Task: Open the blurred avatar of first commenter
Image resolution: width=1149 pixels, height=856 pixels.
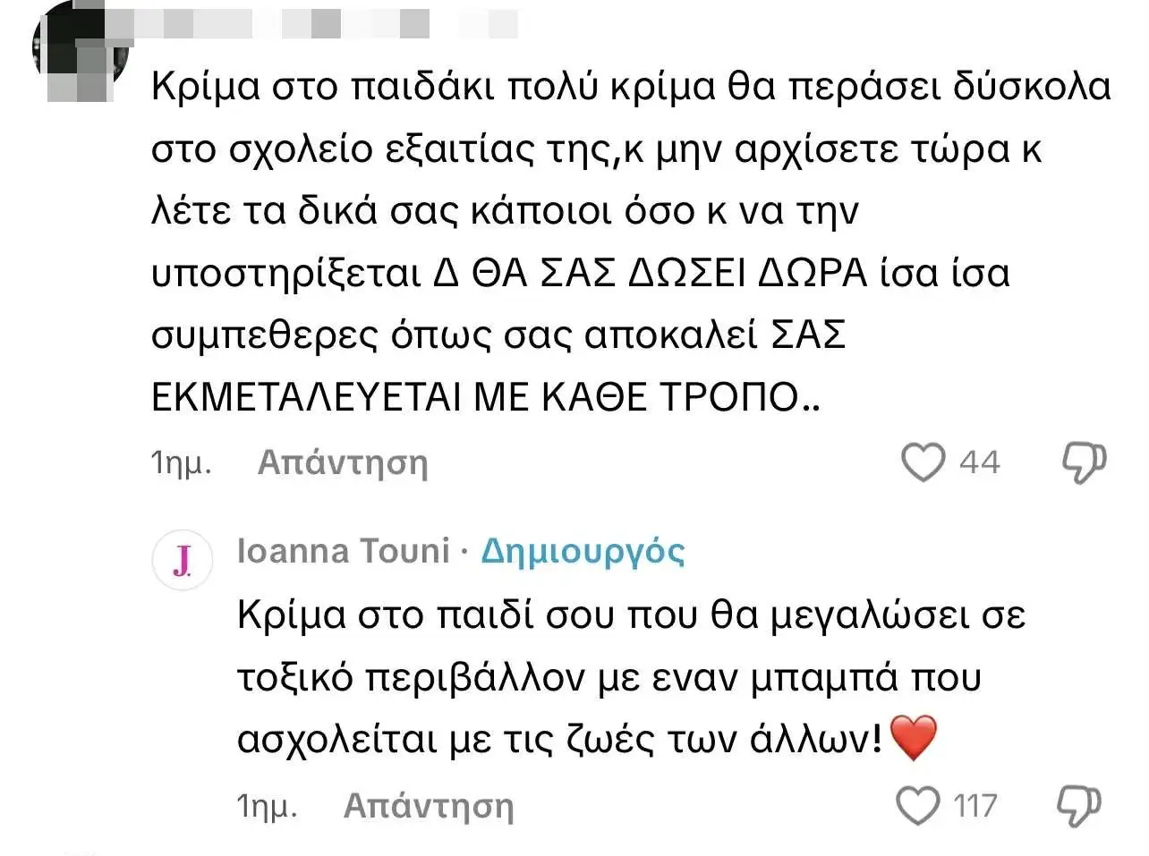Action: click(x=79, y=51)
